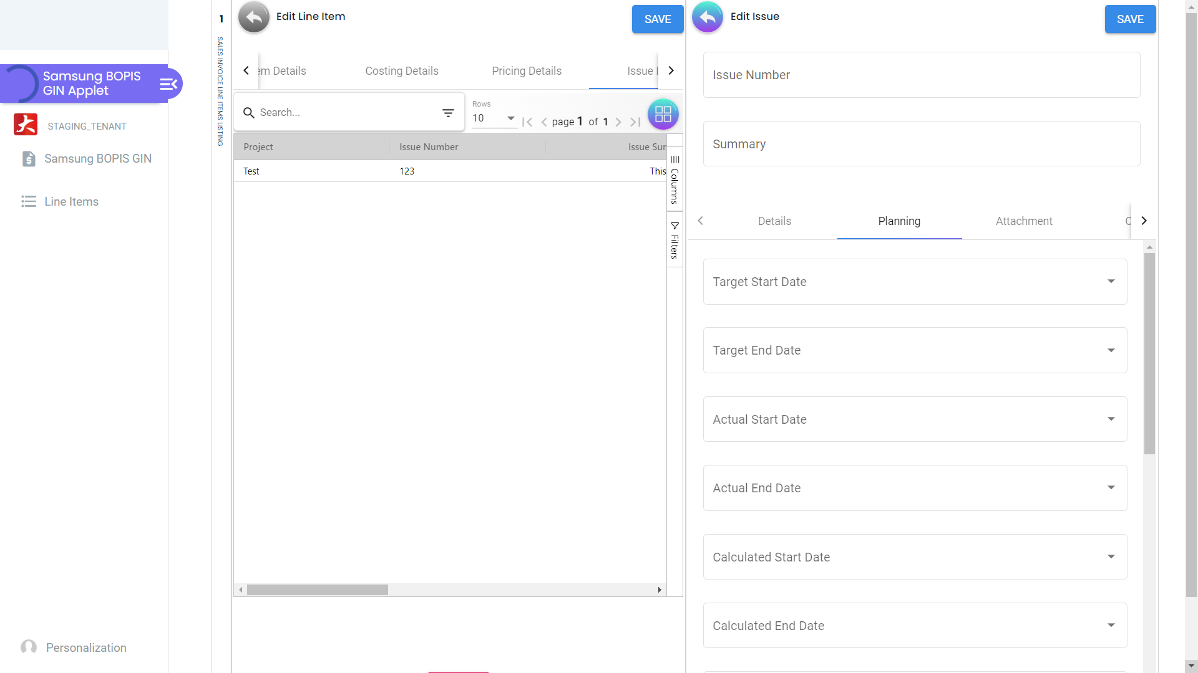Click the Edit Line Item back arrow

click(x=254, y=17)
